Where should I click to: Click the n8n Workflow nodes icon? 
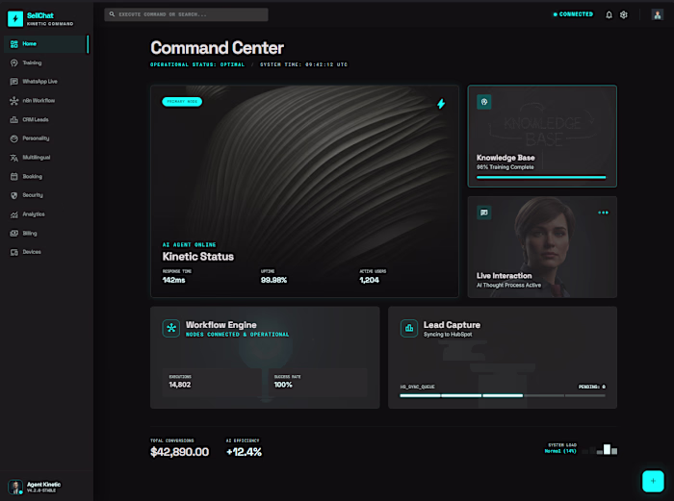[x=14, y=100]
